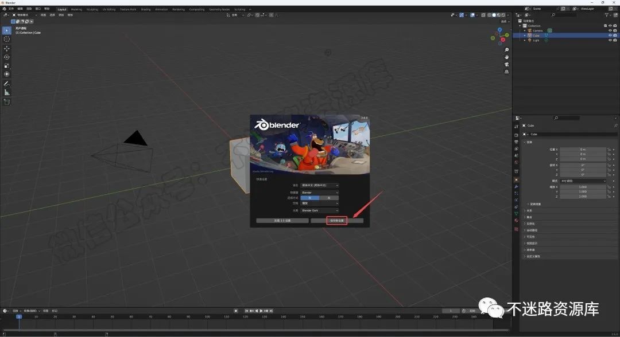Select the Cursor tool
This screenshot has height=337, width=620.
7,38
